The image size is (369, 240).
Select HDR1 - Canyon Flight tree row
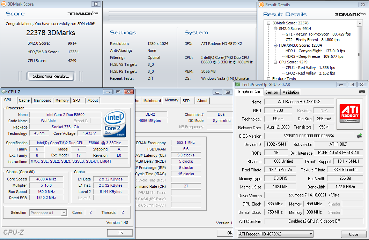[x=315, y=51]
